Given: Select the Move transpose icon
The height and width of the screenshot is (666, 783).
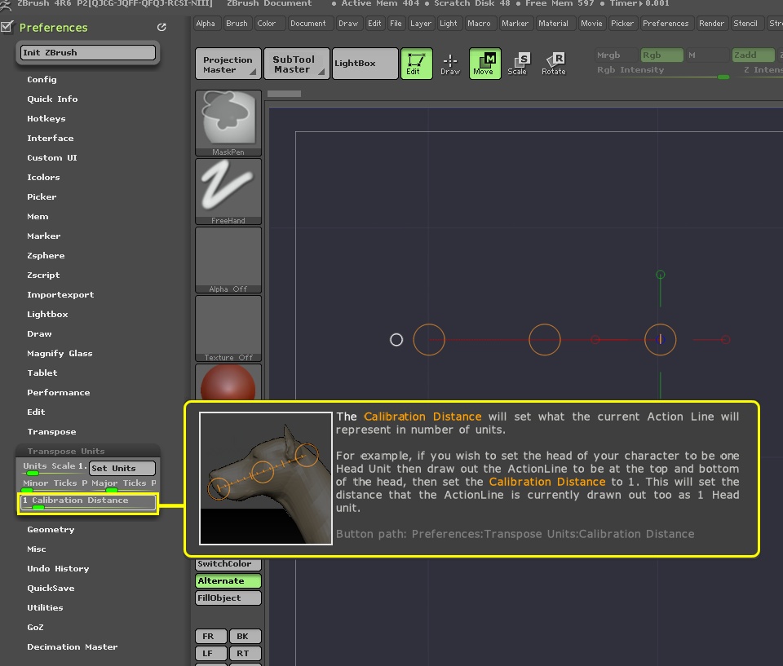Looking at the screenshot, I should coord(484,64).
